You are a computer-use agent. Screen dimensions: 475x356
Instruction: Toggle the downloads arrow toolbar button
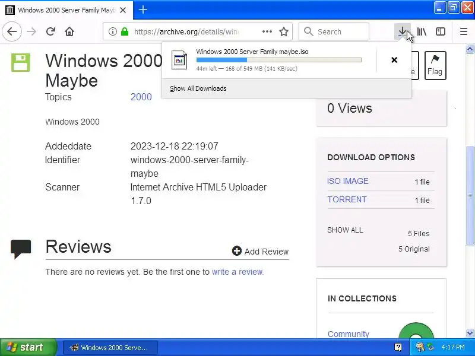[403, 31]
